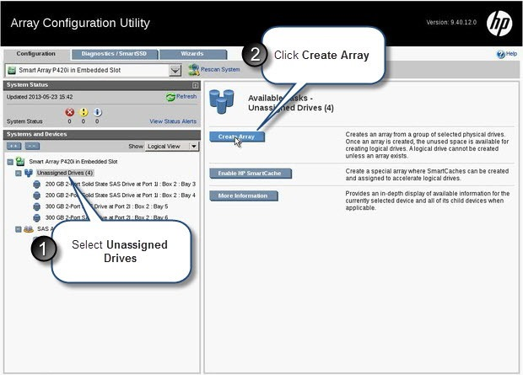Collapse the Unassigned Drives tree node
Image resolution: width=523 pixels, height=375 pixels.
(19, 174)
